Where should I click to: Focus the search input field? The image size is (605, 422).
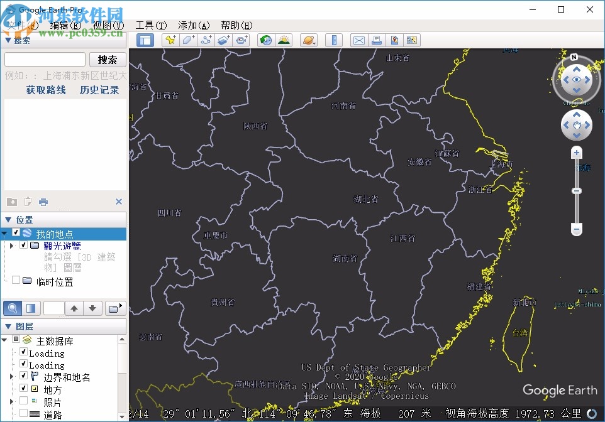click(45, 60)
